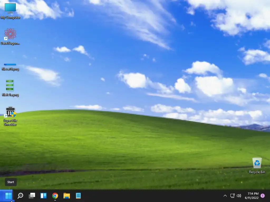Open the Widgets panel icon
The width and height of the screenshot is (270, 202).
(44, 196)
